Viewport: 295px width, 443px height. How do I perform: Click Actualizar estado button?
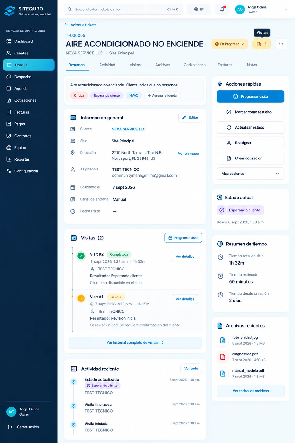[250, 127]
